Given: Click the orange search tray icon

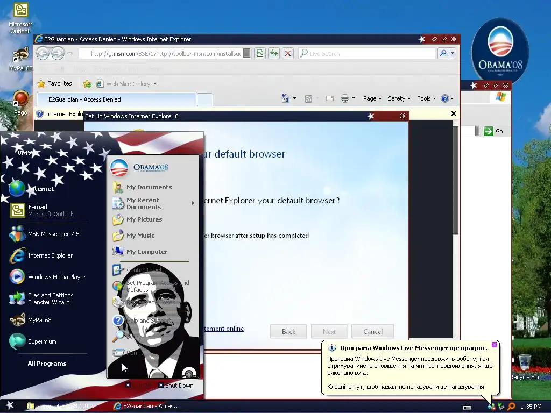Looking at the screenshot, I should point(512,407).
